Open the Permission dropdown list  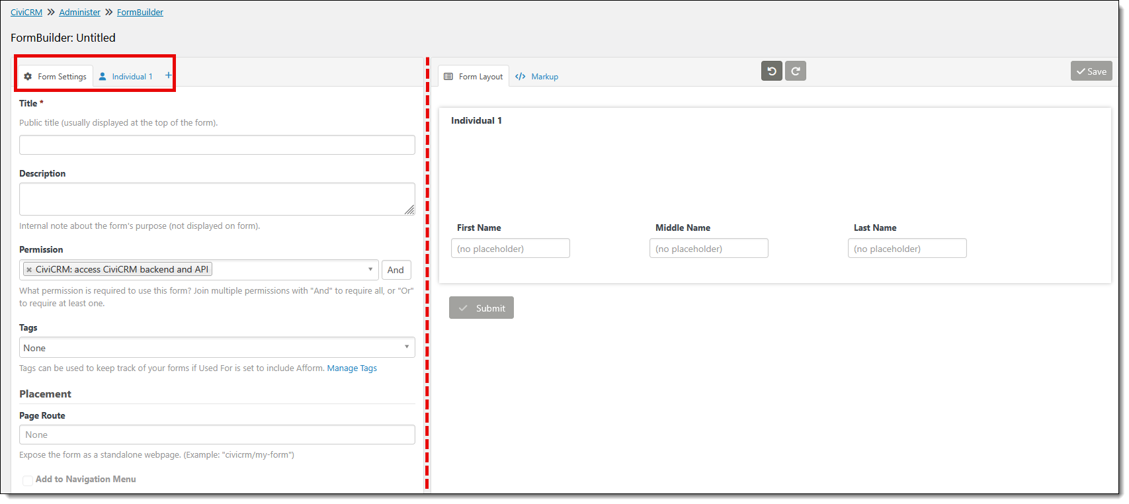(x=370, y=269)
